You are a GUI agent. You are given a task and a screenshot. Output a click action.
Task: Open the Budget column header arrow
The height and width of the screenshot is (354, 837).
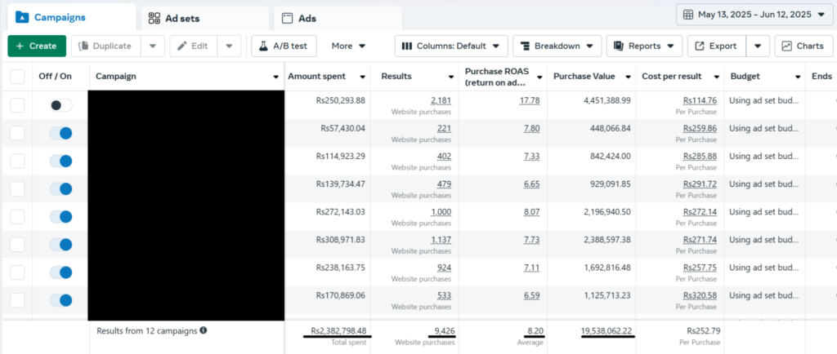tap(798, 77)
